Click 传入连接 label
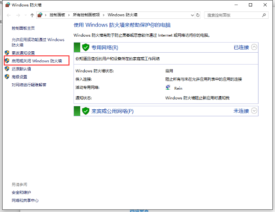Viewport: 275px width, 212px height. point(84,79)
